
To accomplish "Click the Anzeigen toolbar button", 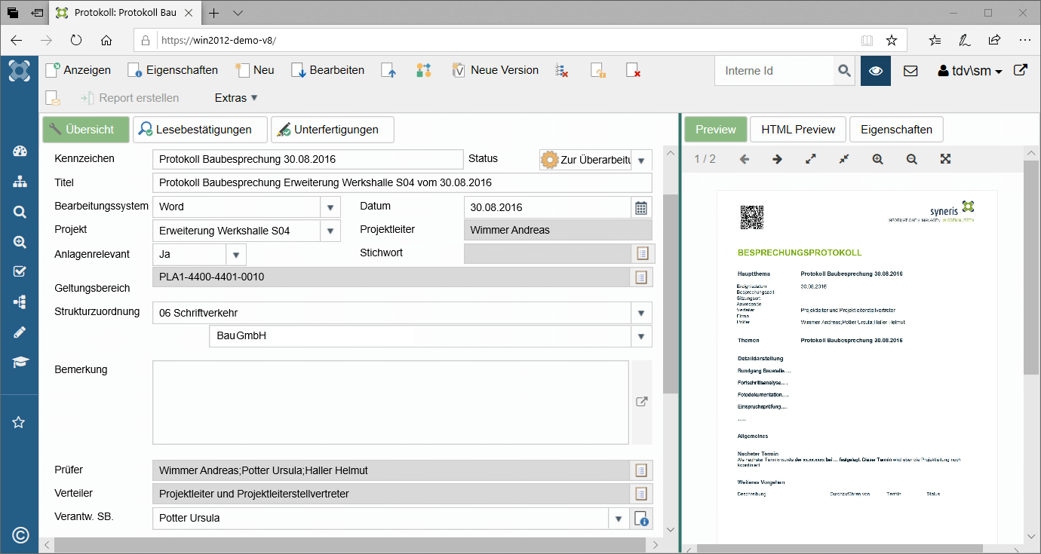I will click(x=78, y=70).
